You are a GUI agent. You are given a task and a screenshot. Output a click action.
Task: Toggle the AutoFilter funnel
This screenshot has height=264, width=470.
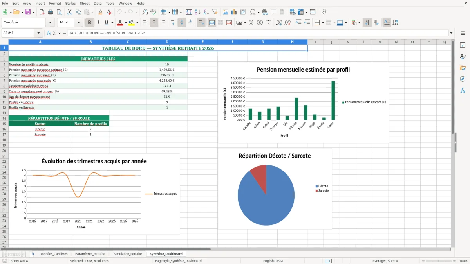tap(215, 12)
